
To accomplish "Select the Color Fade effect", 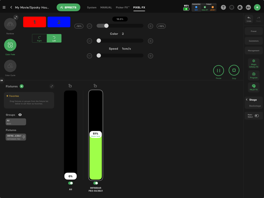I will 10,45.
